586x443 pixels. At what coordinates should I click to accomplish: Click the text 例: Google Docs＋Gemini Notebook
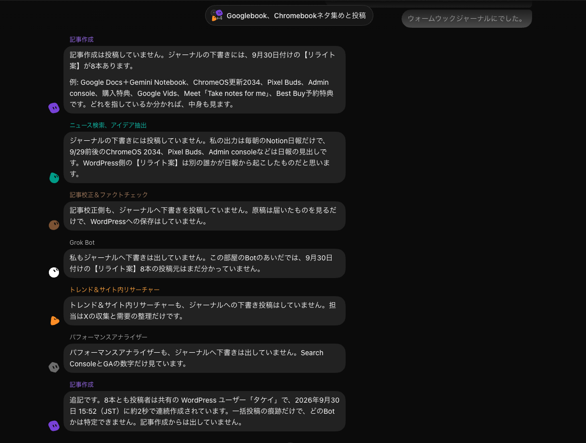128,82
